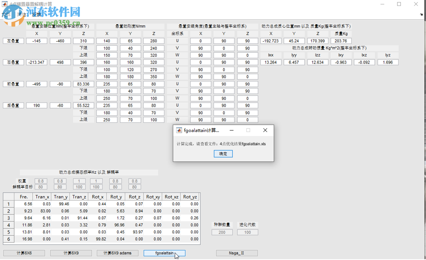Open the 文件 menu
The image size is (426, 260).
click(6, 14)
